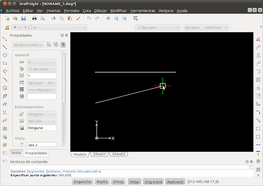Open the Ayuda menu
This screenshot has width=263, height=186.
pos(182,11)
